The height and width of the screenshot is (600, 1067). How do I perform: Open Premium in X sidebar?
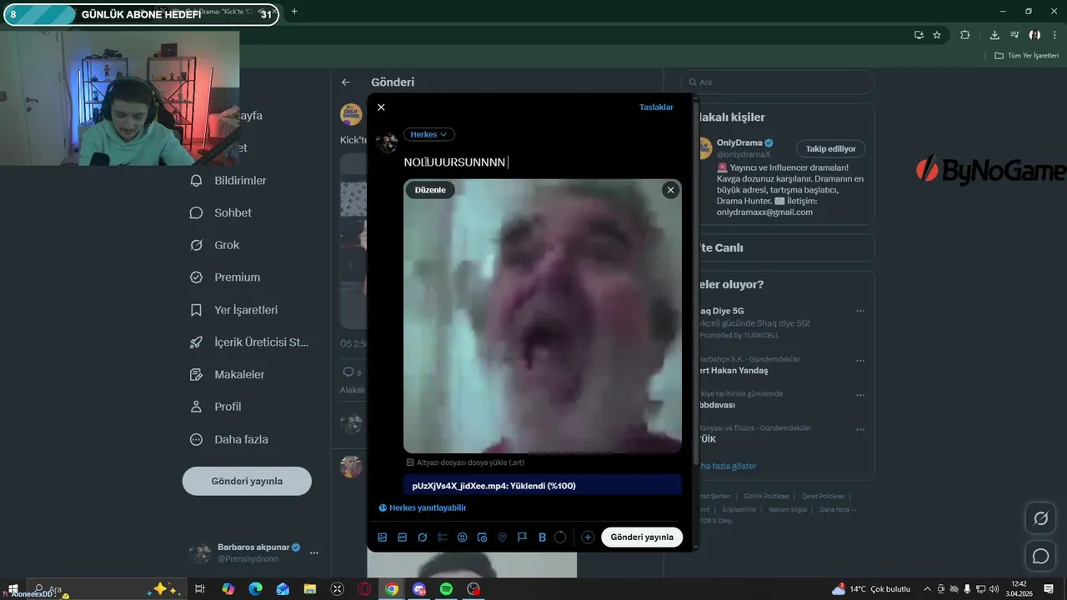tap(226, 277)
